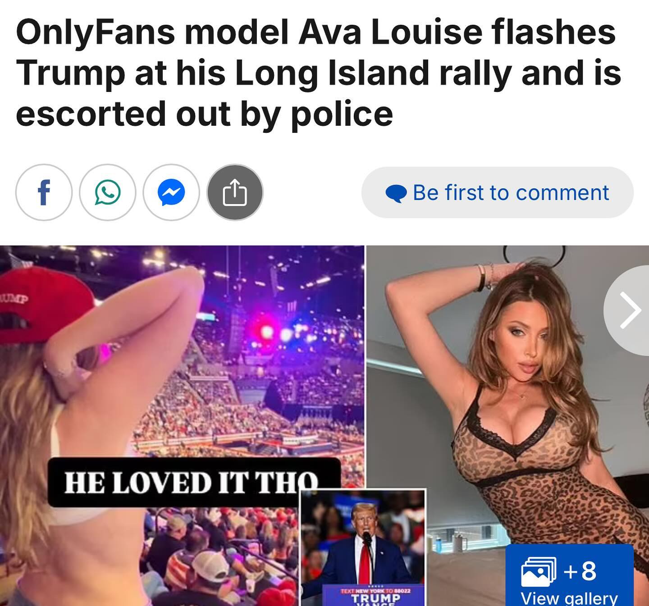This screenshot has width=649, height=606.
Task: Open the right leopard-print dress photo
Action: pyautogui.click(x=508, y=425)
